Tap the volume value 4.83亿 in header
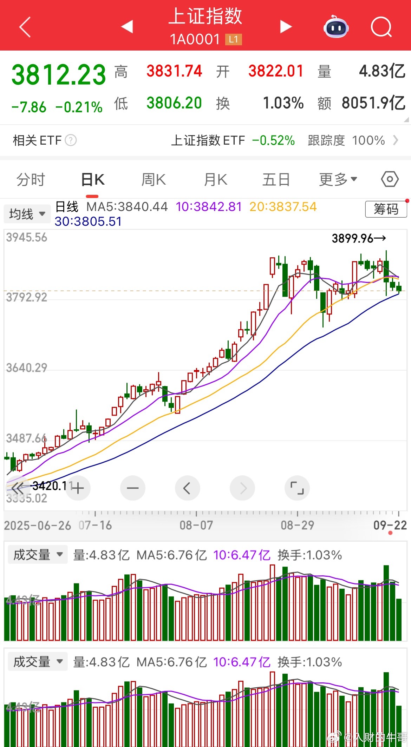Image resolution: width=411 pixels, height=747 pixels. (382, 71)
